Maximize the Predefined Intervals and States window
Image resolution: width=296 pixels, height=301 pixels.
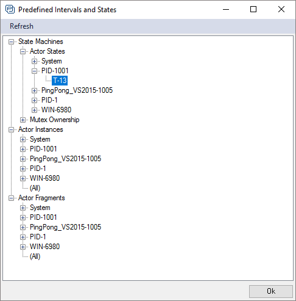pos(253,9)
